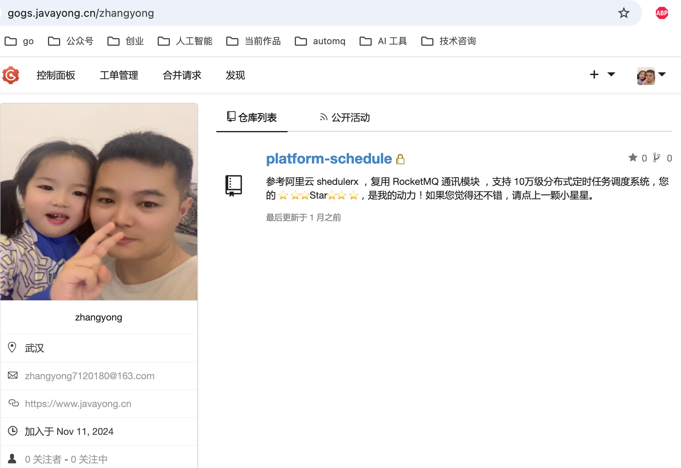The image size is (681, 468).
Task: Open 合并请求 in the navigation bar
Action: coord(182,75)
